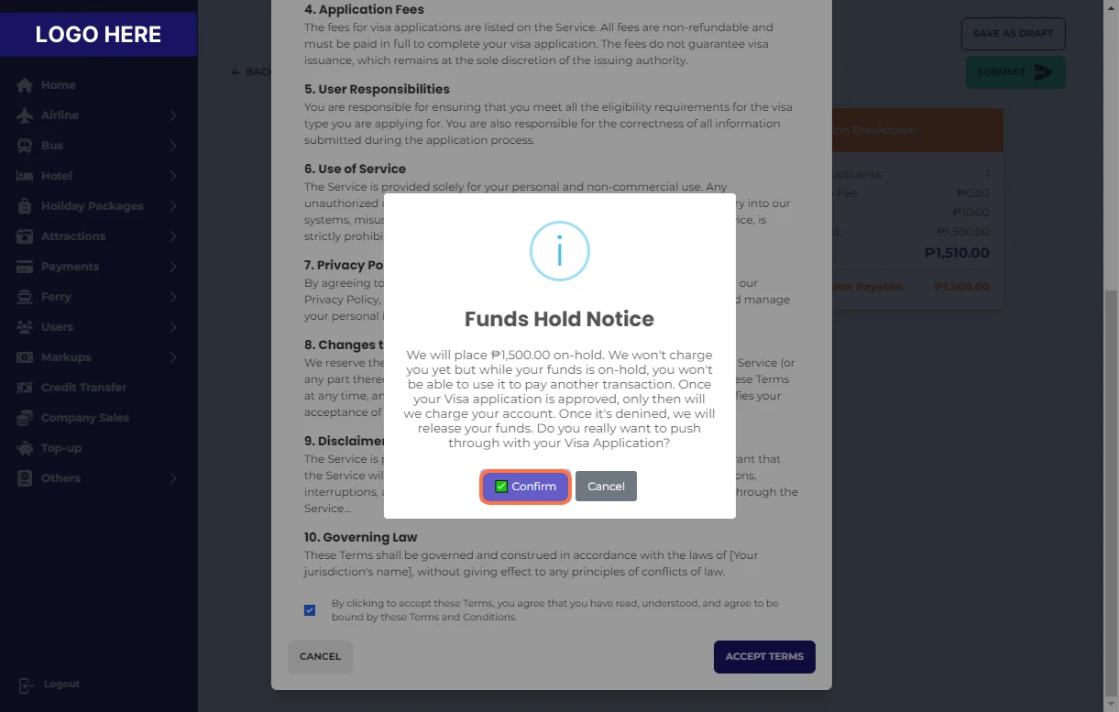Confirm the Funds Hold Notice
Viewport: 1119px width, 712px height.
click(525, 487)
